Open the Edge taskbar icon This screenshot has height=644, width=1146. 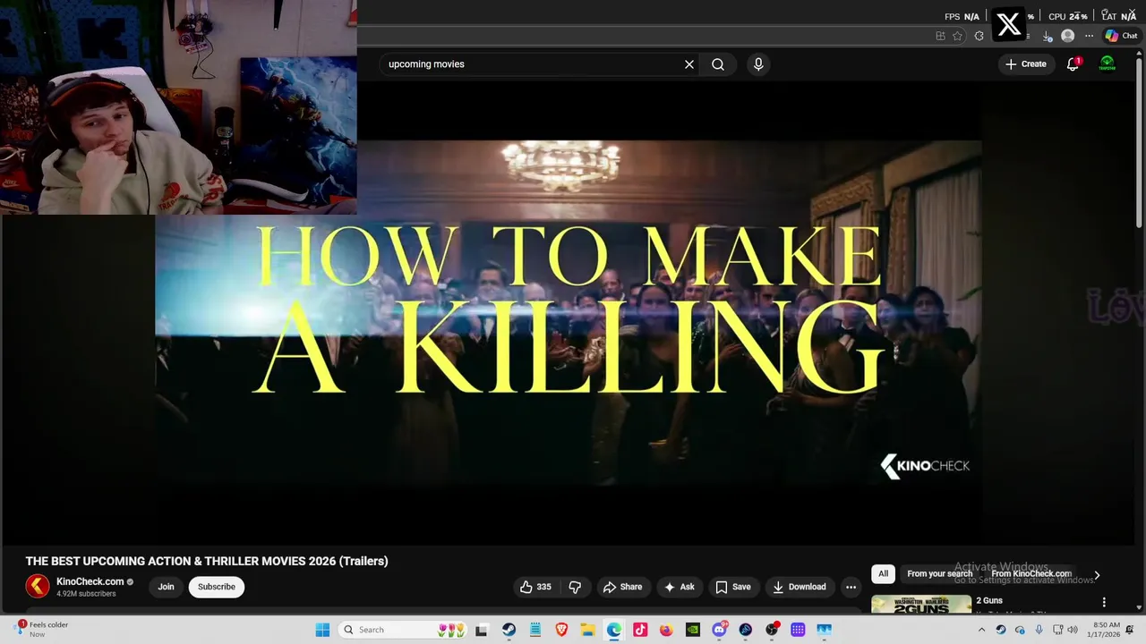(x=614, y=630)
